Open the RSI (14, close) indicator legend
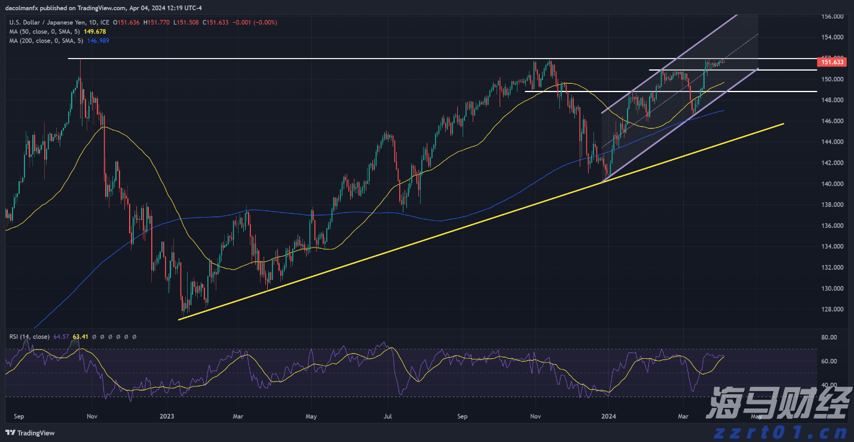854x442 pixels. [30, 337]
